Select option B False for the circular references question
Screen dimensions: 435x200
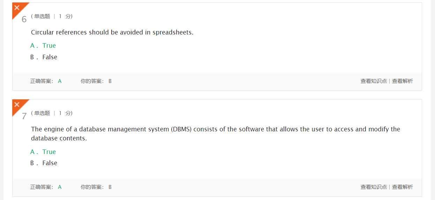tap(44, 57)
